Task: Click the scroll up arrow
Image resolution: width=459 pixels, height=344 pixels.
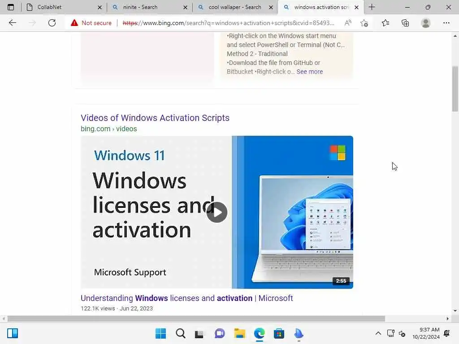Action: point(455,36)
